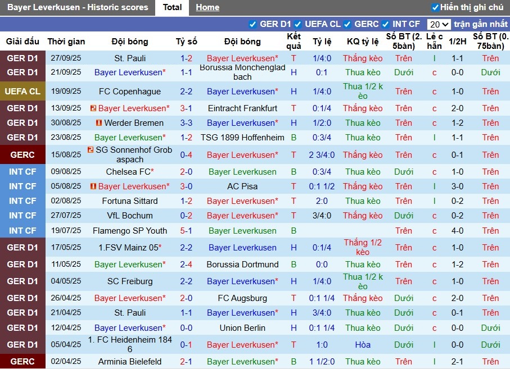Uncheck the GER D1 league filter

(x=253, y=24)
